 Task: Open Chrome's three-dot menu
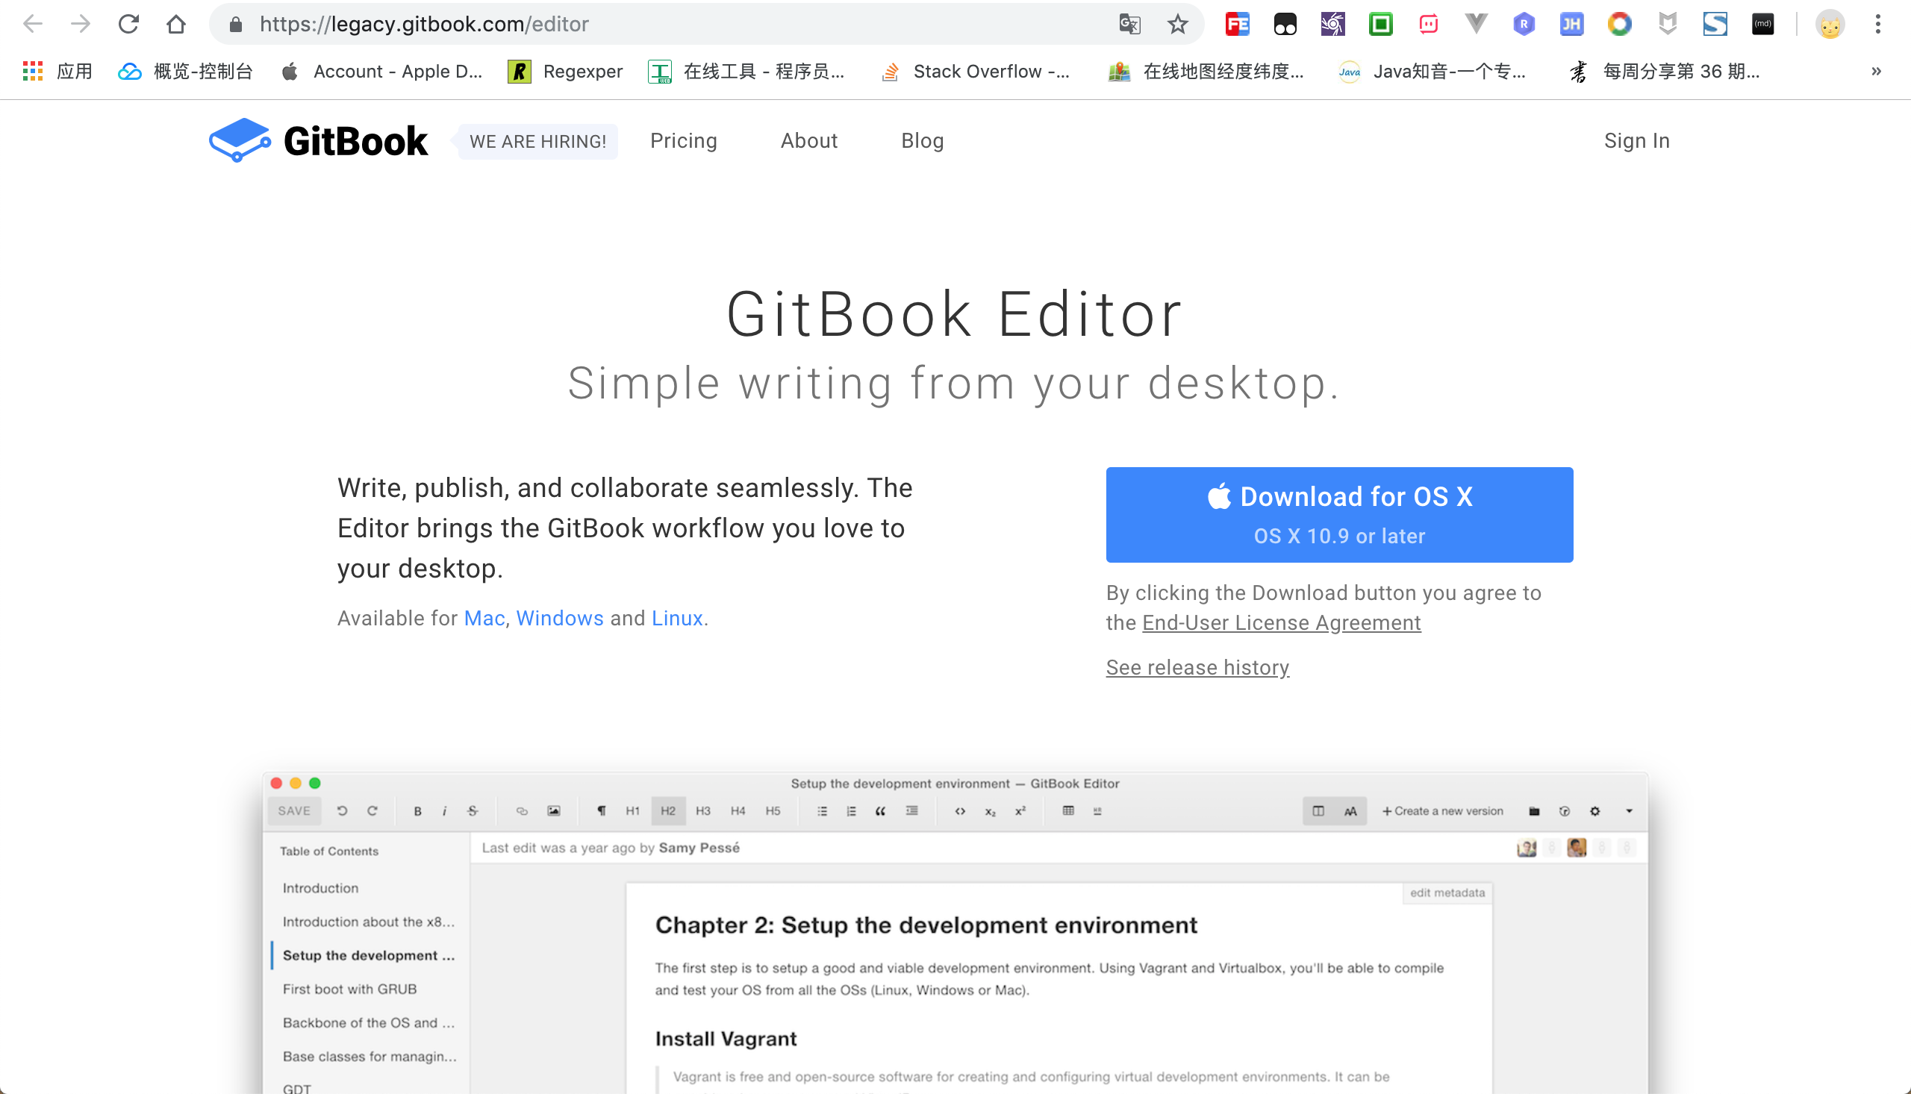[1877, 24]
